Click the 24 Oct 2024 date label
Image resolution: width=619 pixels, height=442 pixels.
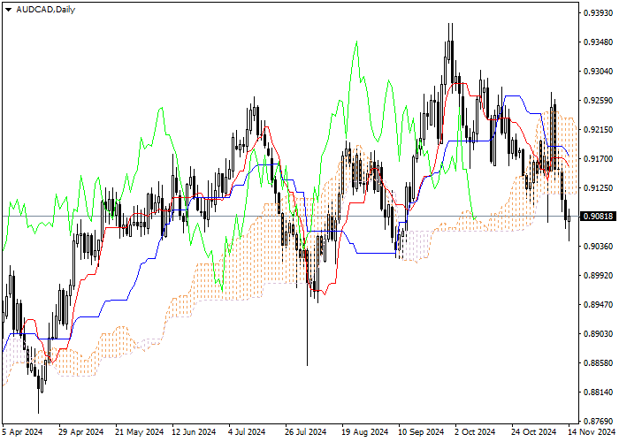(x=534, y=432)
